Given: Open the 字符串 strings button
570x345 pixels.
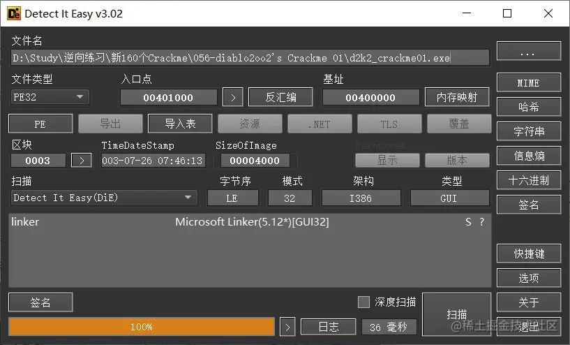Looking at the screenshot, I should click(x=529, y=131).
